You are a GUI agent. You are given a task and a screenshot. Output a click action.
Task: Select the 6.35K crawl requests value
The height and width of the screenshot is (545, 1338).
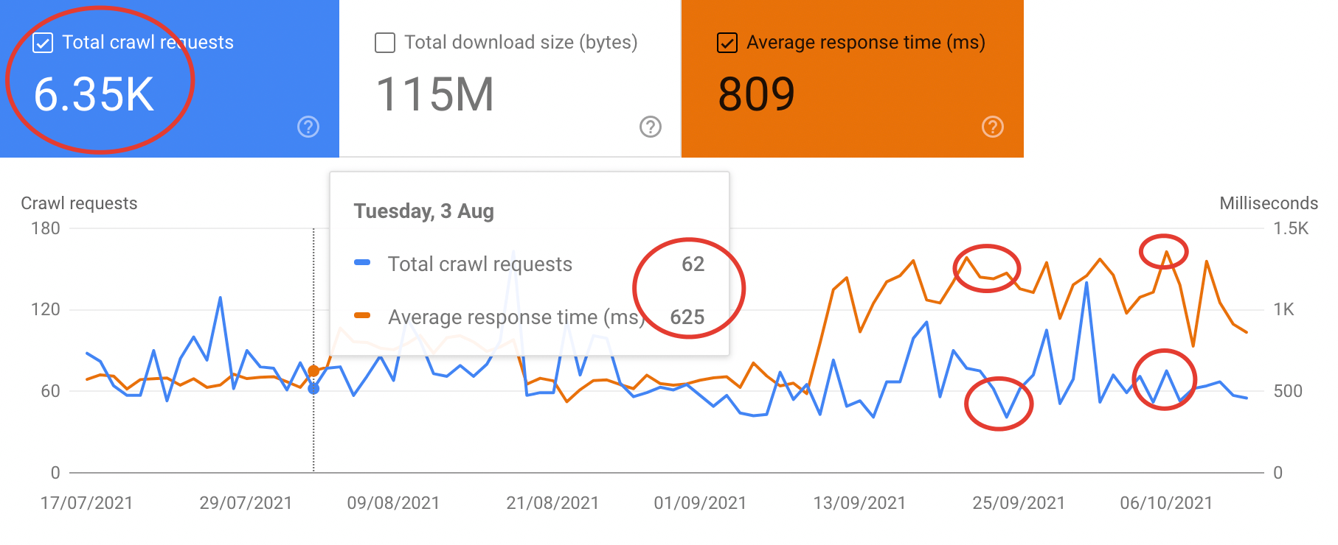94,94
